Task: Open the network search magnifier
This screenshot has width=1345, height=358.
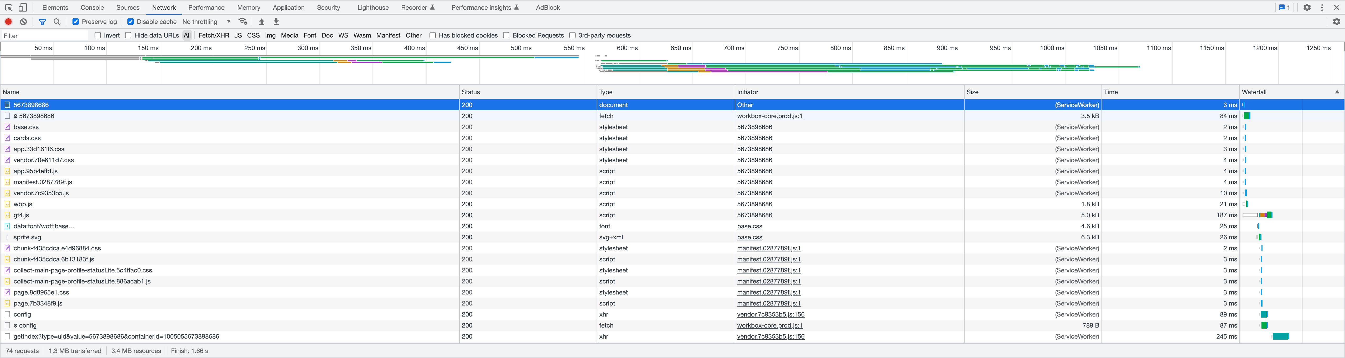Action: pos(58,22)
